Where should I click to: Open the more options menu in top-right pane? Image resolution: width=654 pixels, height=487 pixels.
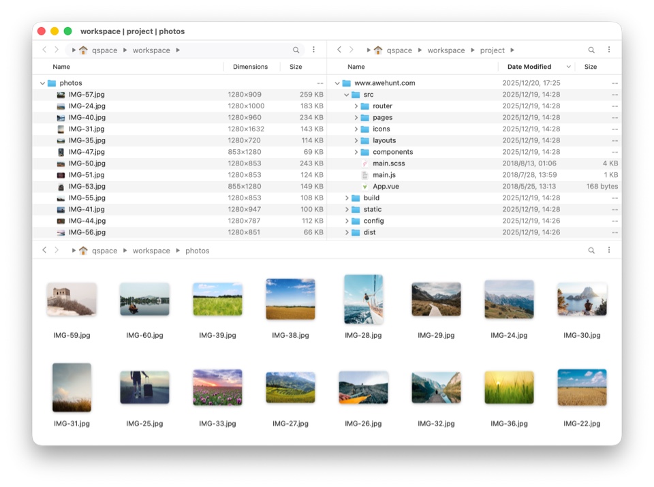point(608,50)
